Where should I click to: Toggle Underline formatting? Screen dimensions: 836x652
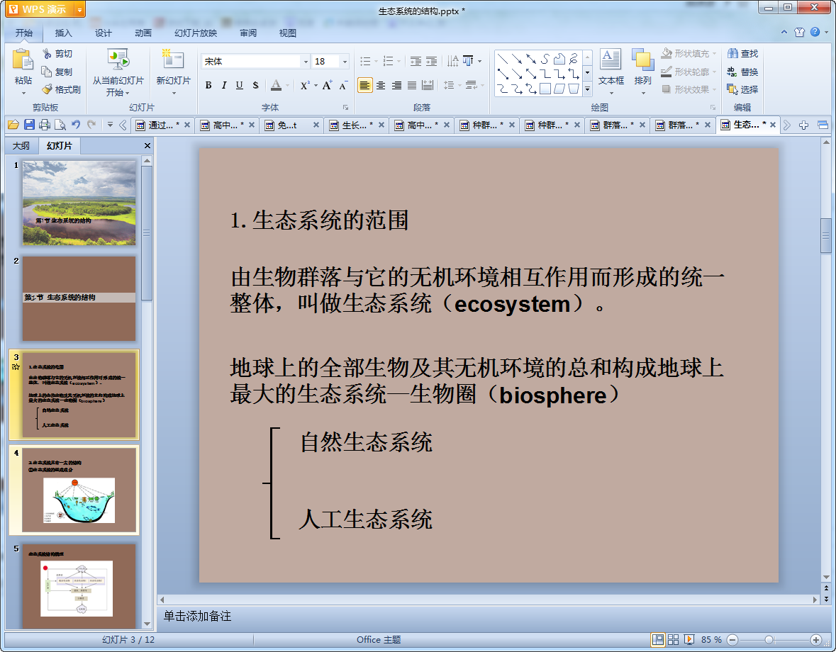coord(240,85)
